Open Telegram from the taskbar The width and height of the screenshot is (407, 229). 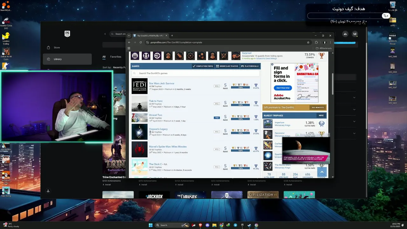click(235, 225)
